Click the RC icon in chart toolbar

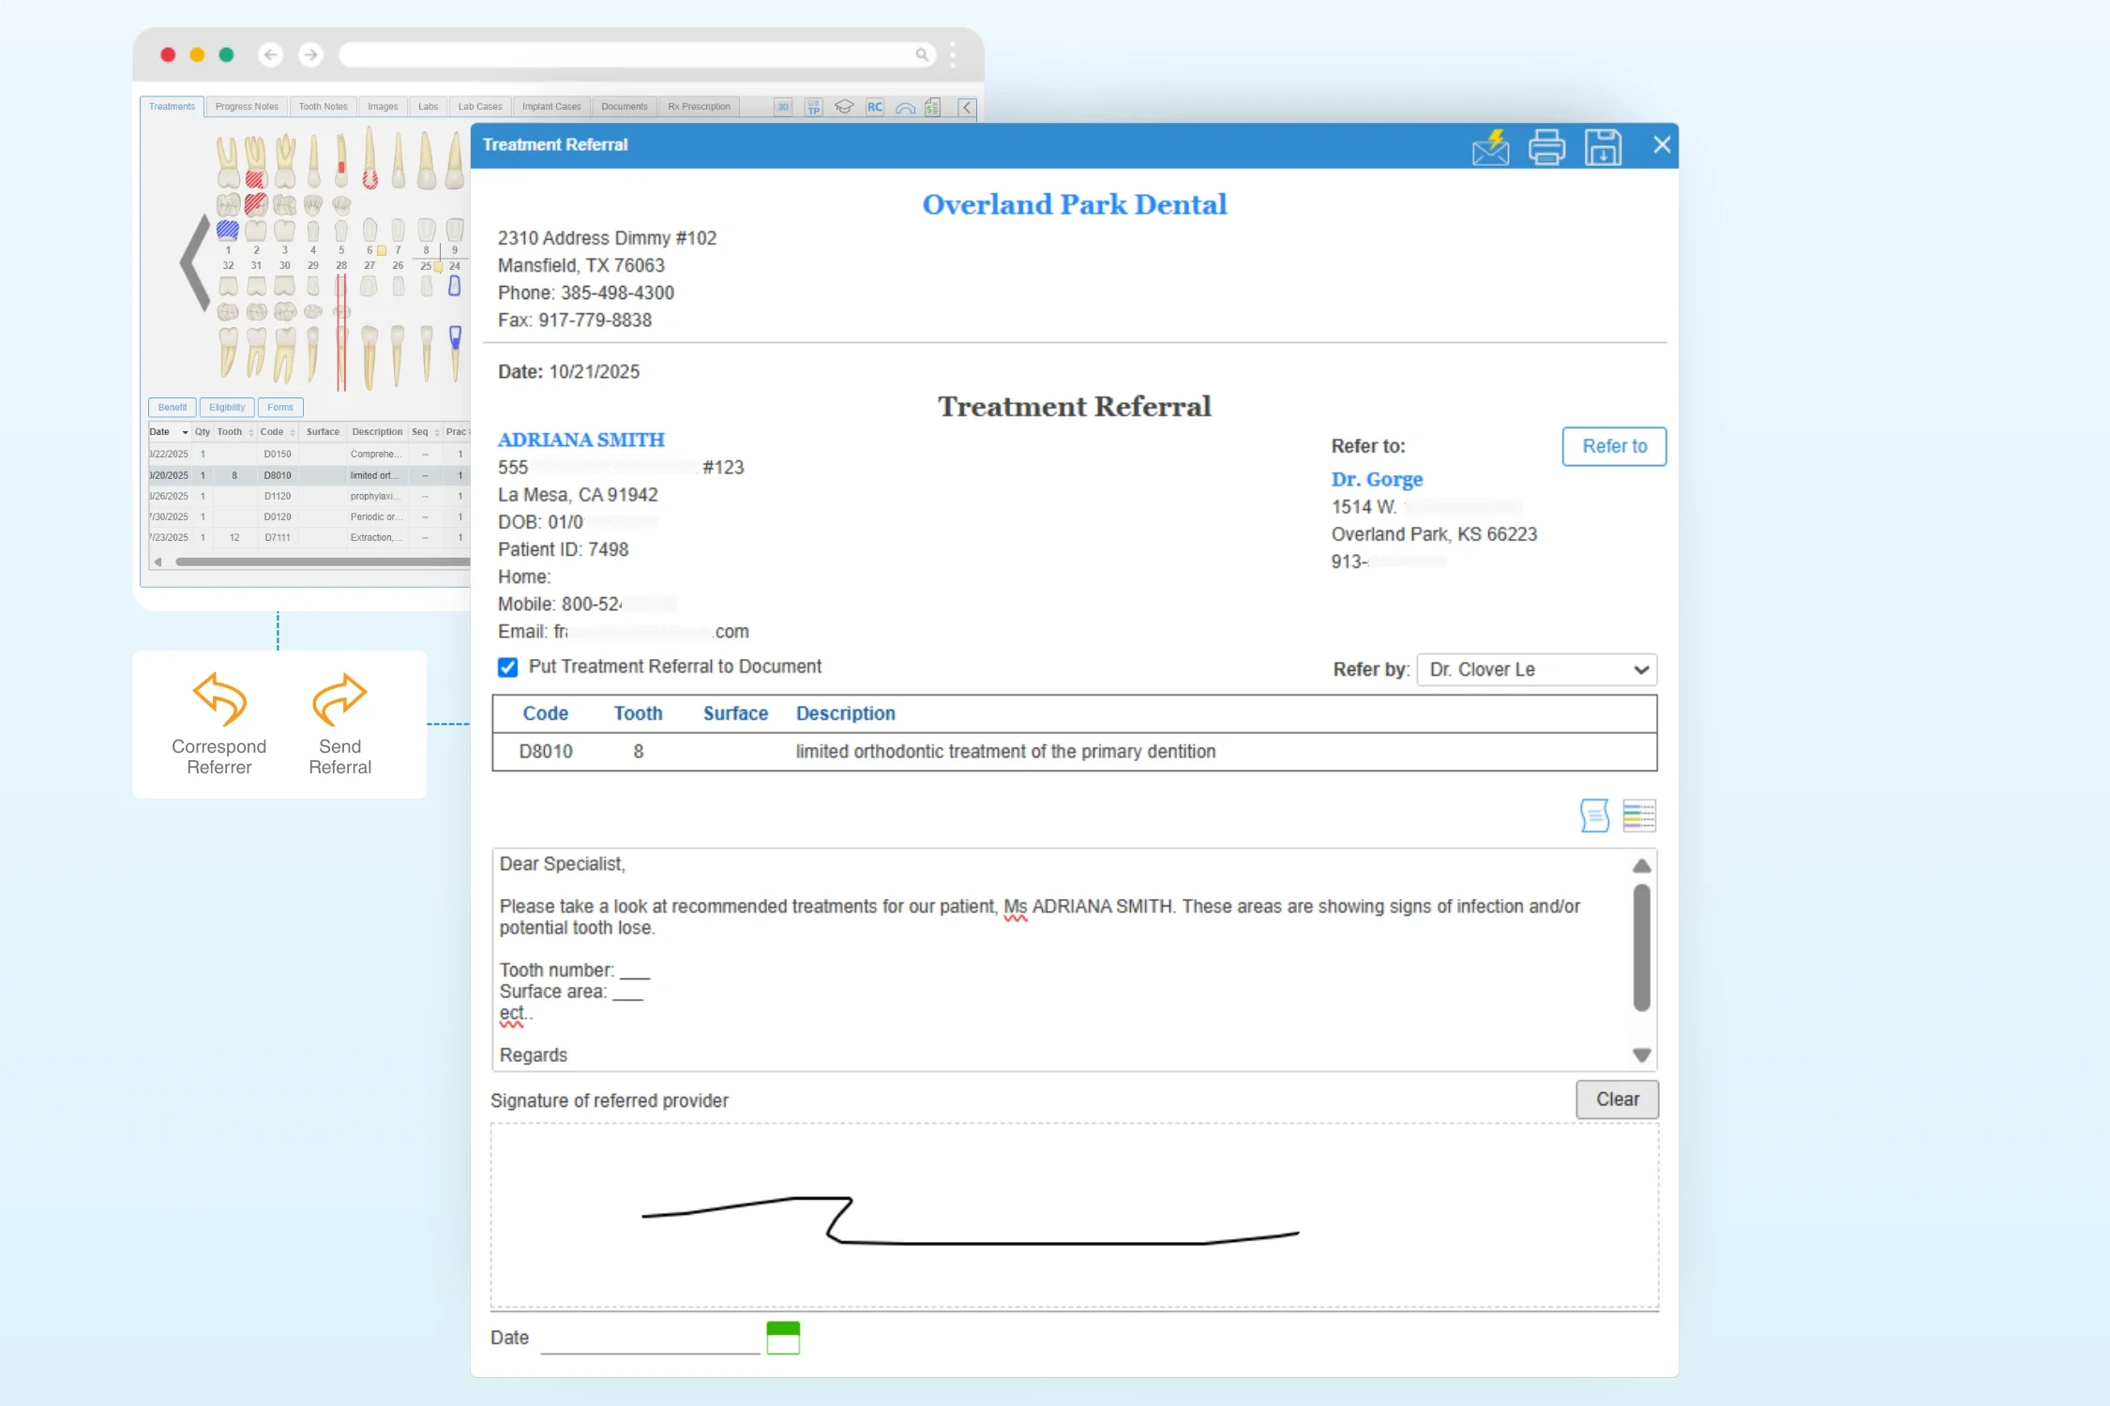point(874,107)
